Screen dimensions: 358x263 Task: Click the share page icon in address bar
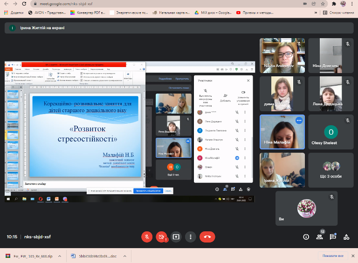(x=314, y=4)
